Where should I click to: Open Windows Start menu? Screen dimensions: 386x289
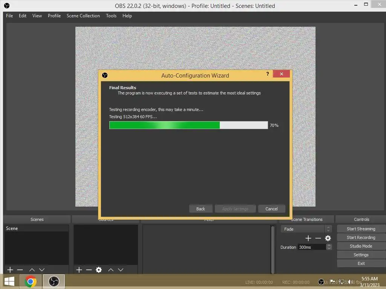pyautogui.click(x=9, y=281)
